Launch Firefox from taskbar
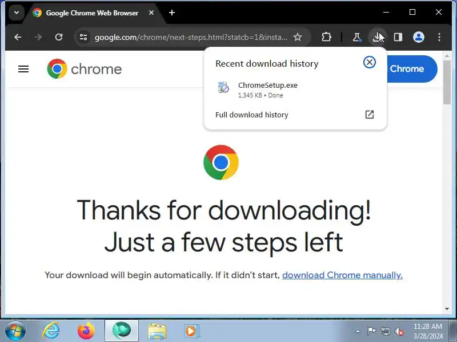Image resolution: width=457 pixels, height=342 pixels. [86, 331]
